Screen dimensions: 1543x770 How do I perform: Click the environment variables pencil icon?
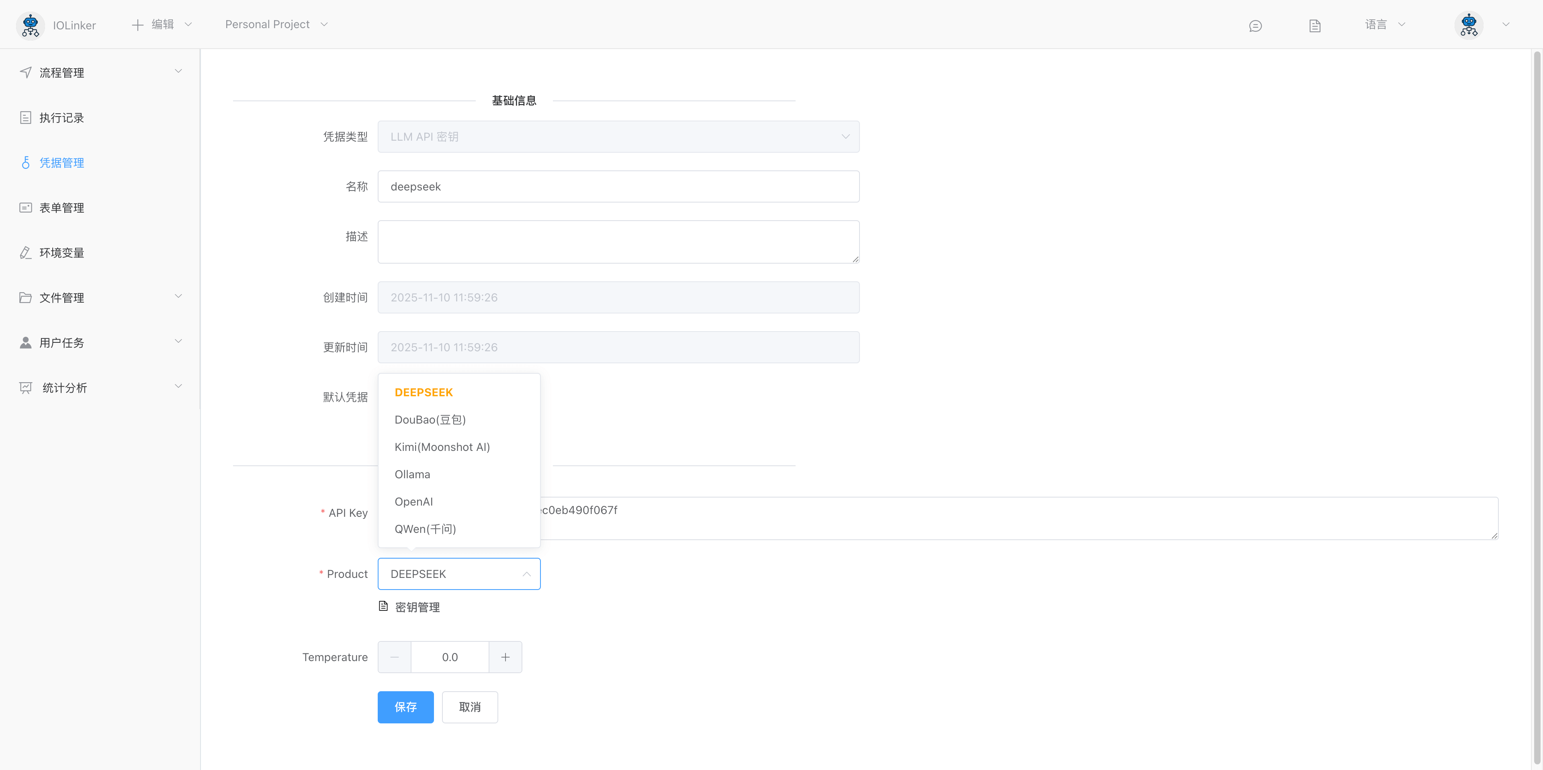tap(26, 253)
